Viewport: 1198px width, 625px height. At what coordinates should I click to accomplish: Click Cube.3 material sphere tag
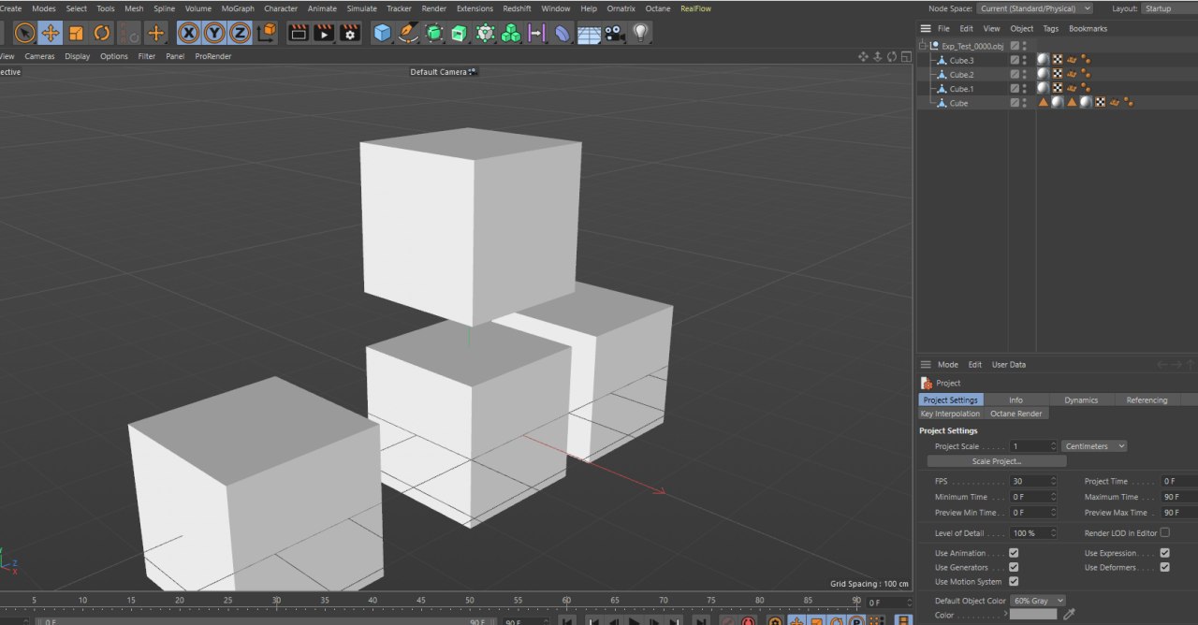1043,60
